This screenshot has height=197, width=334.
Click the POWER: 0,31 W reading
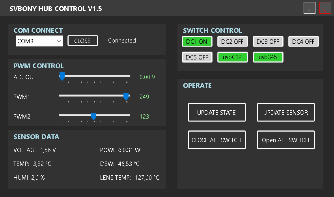120,150
